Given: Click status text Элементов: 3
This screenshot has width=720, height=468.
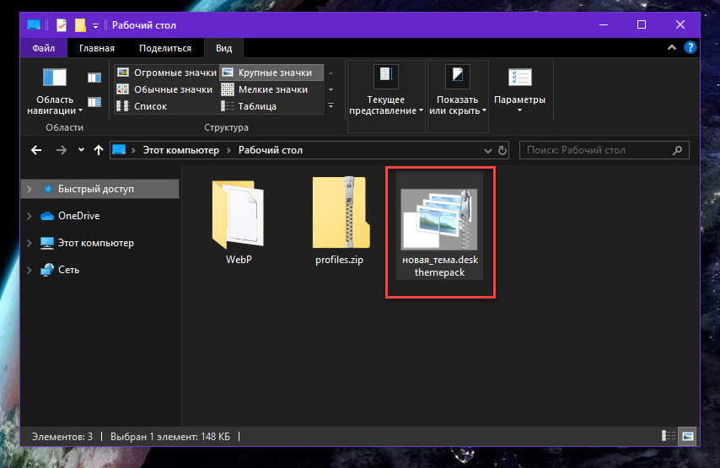Looking at the screenshot, I should tap(62, 436).
